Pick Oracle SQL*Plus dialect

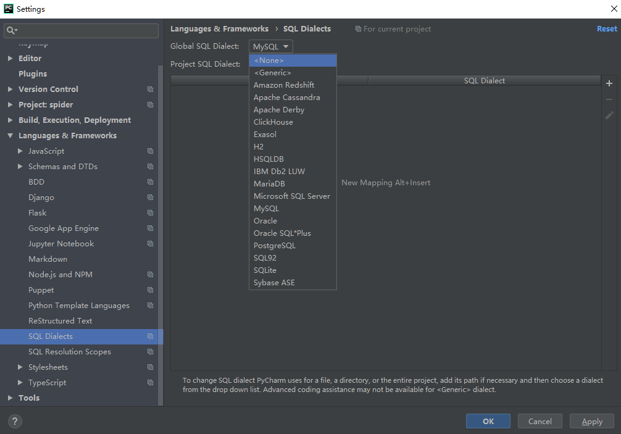293,233
